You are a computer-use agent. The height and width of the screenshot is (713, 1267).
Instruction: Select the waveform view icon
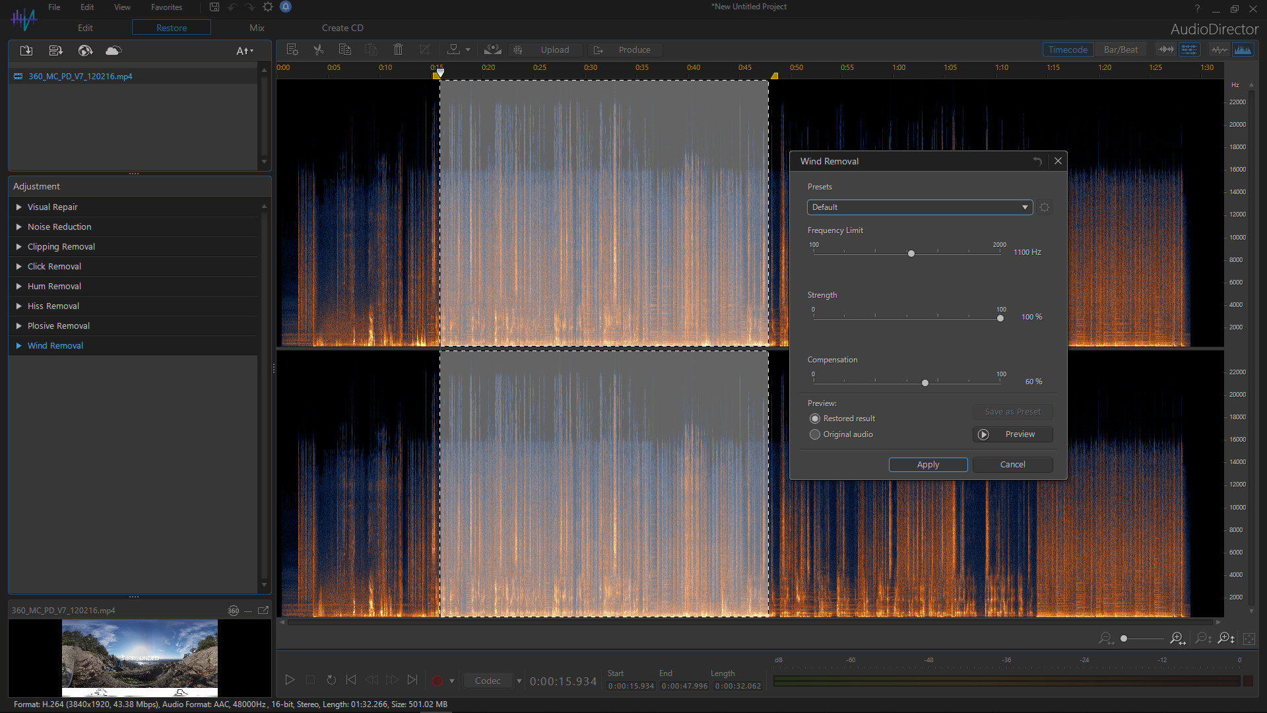(1219, 50)
